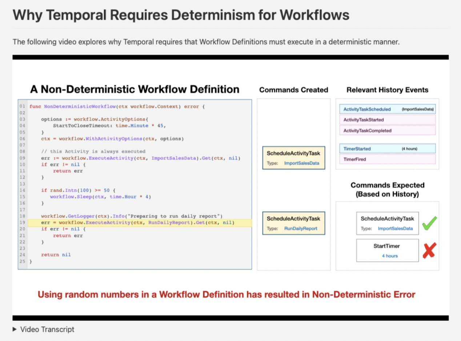Click code line 24 "return nil"

point(56,255)
